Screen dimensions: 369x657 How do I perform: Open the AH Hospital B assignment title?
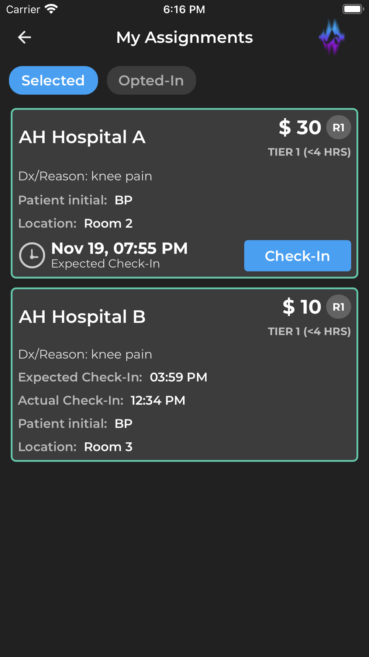coord(82,317)
